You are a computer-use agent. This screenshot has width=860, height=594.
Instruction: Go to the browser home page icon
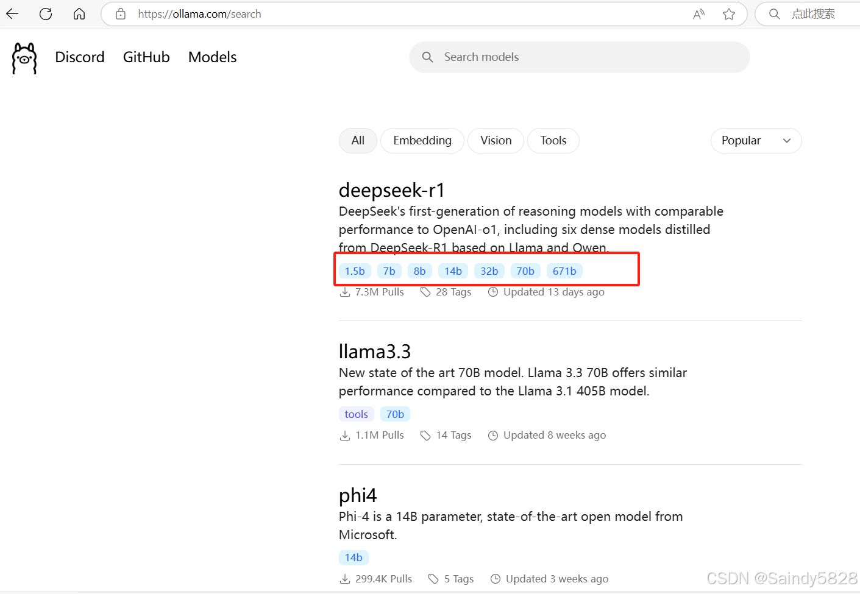click(79, 13)
